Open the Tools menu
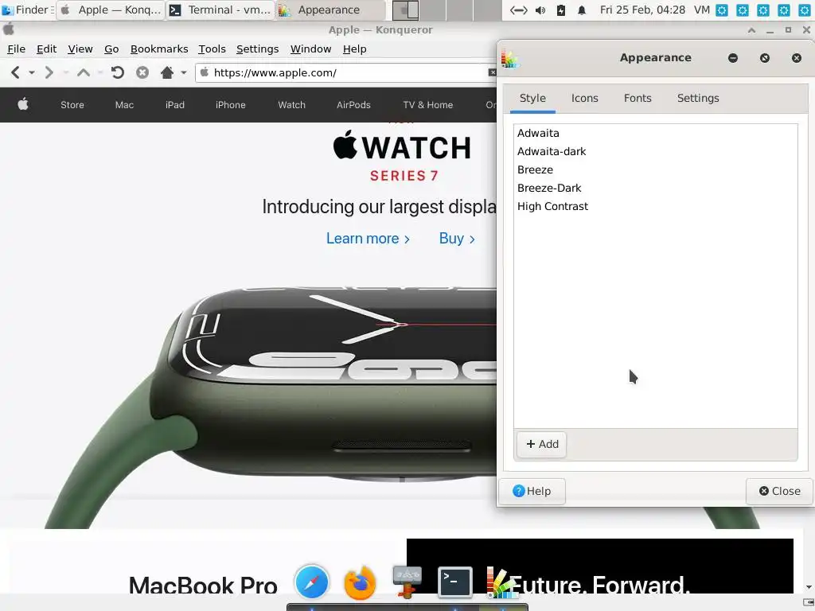Image resolution: width=815 pixels, height=611 pixels. [x=212, y=49]
